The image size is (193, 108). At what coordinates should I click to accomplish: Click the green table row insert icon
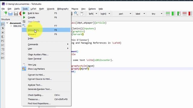(168, 13)
